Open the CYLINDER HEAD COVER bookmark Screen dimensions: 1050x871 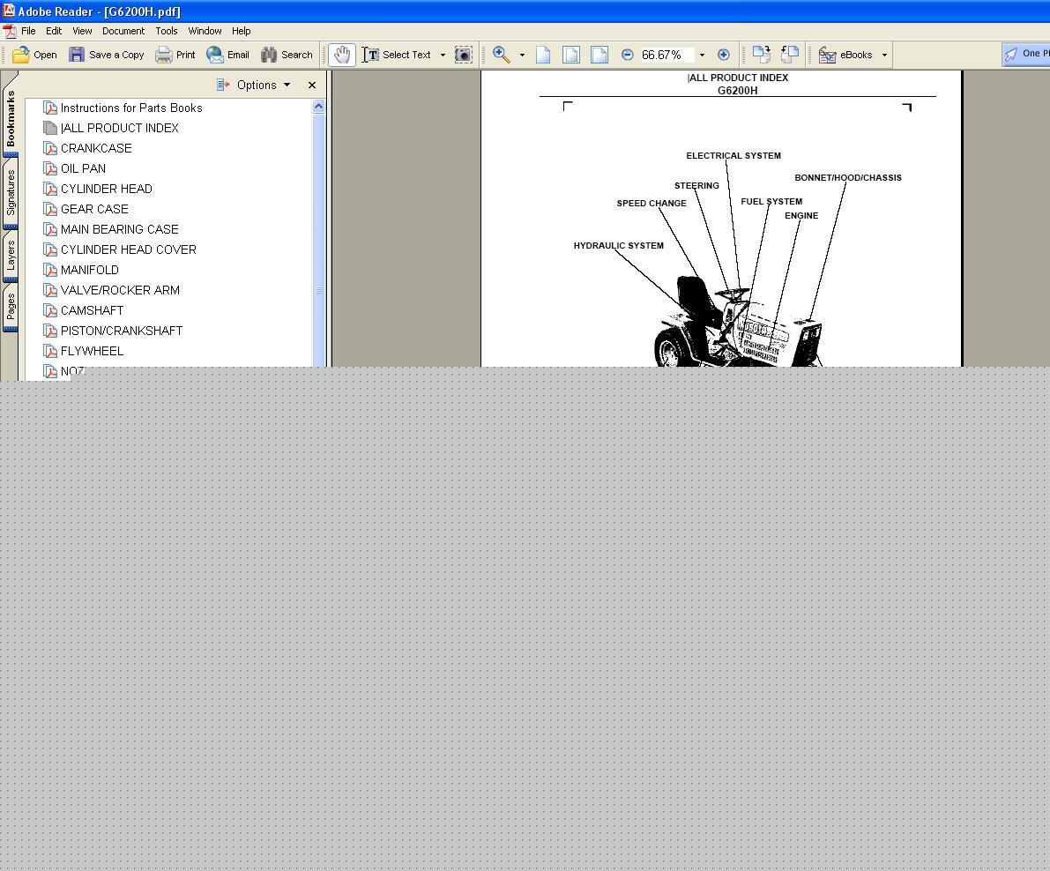click(x=129, y=249)
